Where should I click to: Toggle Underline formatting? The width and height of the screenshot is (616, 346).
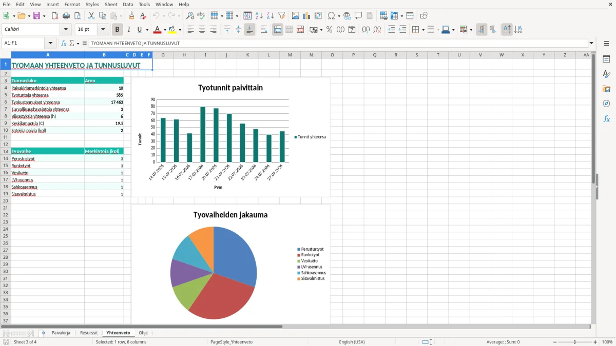tap(140, 30)
